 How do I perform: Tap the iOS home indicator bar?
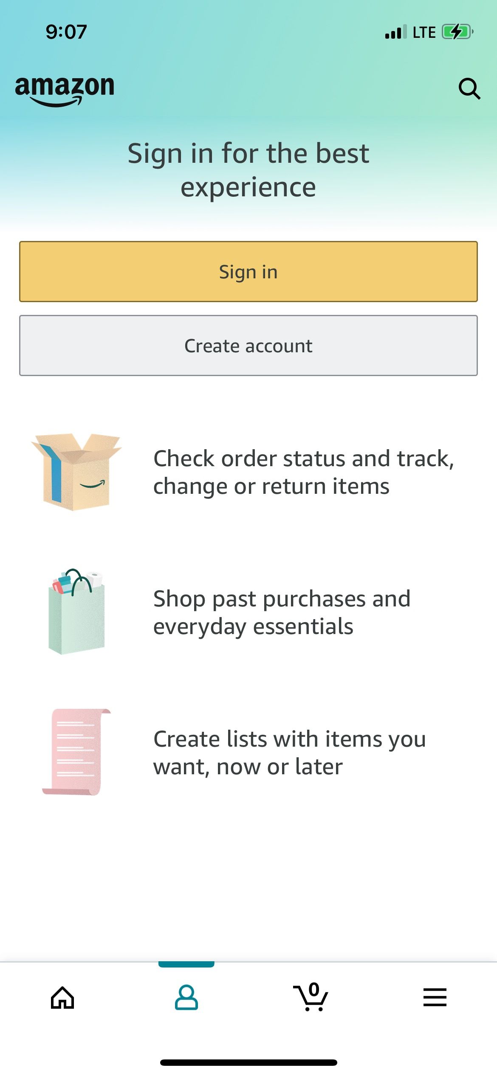pos(248,1062)
